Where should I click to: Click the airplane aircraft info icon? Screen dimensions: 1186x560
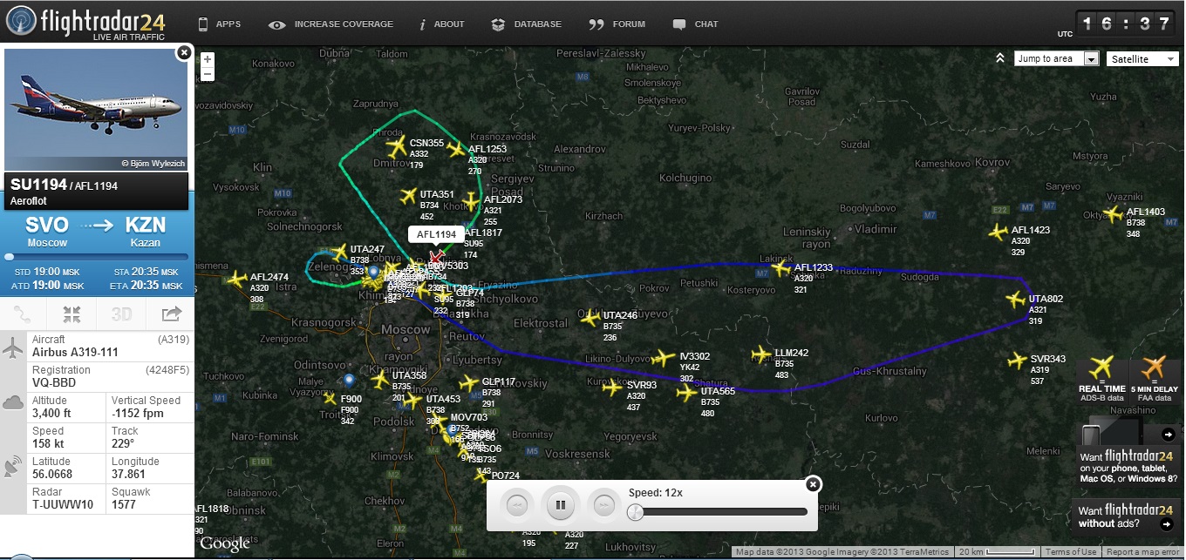13,349
